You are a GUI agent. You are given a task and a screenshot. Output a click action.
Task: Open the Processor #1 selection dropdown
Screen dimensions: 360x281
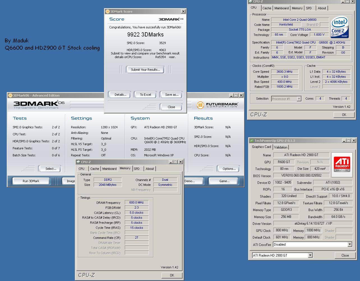(299, 99)
